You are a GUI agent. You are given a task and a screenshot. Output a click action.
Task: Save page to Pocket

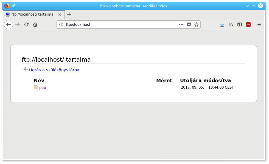(x=189, y=24)
